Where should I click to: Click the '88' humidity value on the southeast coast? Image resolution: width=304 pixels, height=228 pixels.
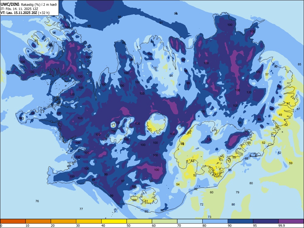pos(247,158)
